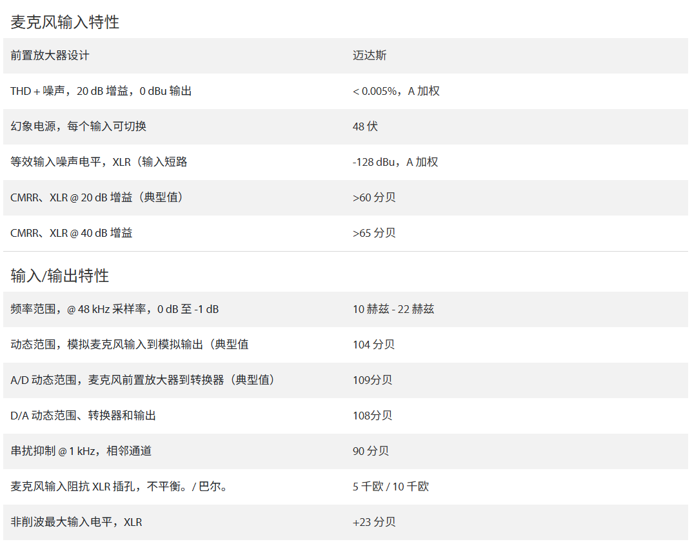Click the 输入/输出特性 section heading
Image resolution: width=692 pixels, height=544 pixels.
pos(60,276)
